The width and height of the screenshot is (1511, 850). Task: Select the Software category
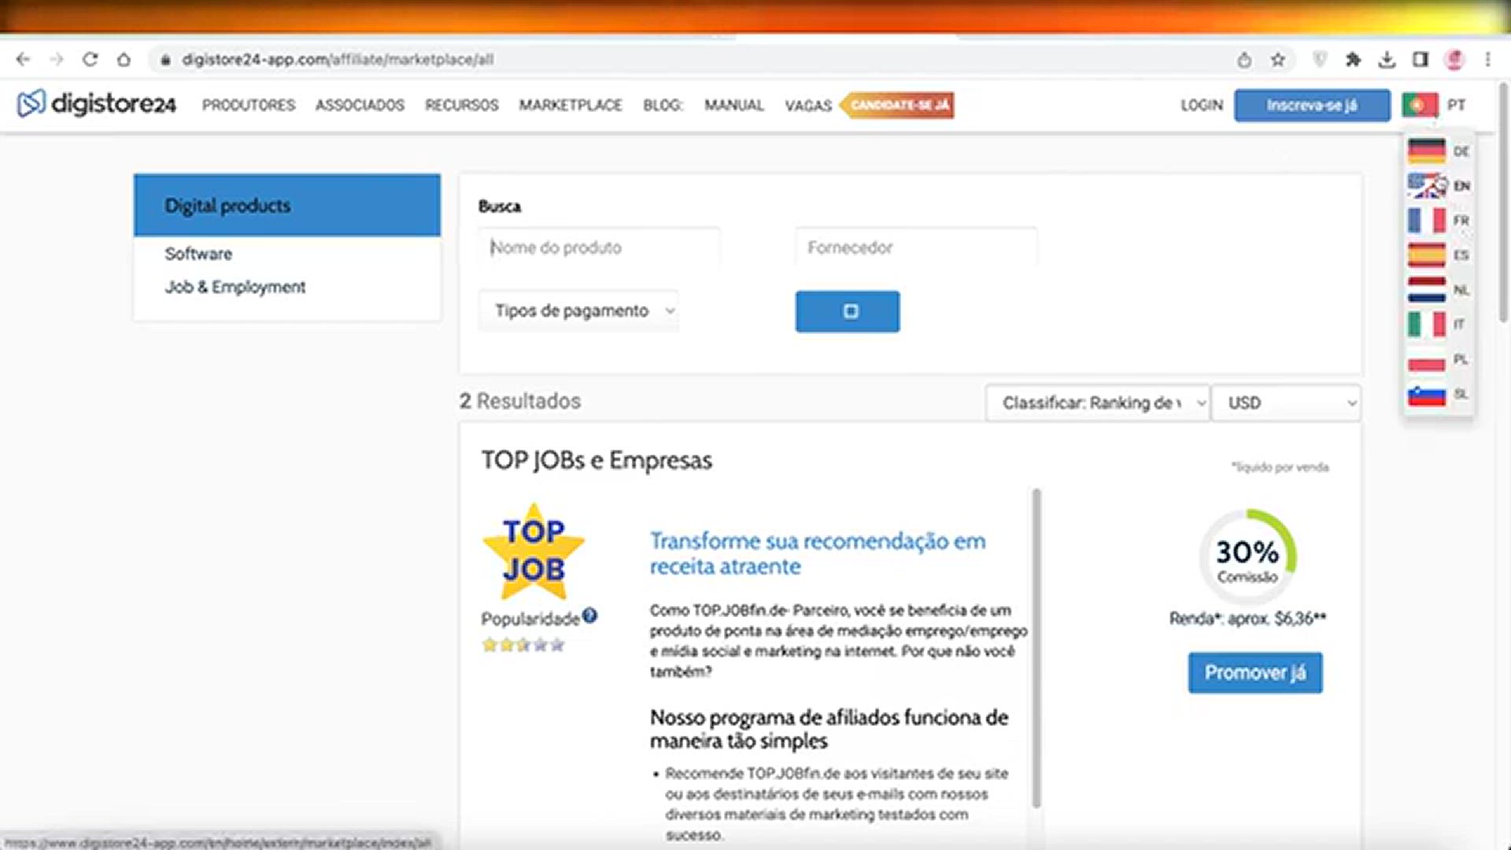[198, 254]
